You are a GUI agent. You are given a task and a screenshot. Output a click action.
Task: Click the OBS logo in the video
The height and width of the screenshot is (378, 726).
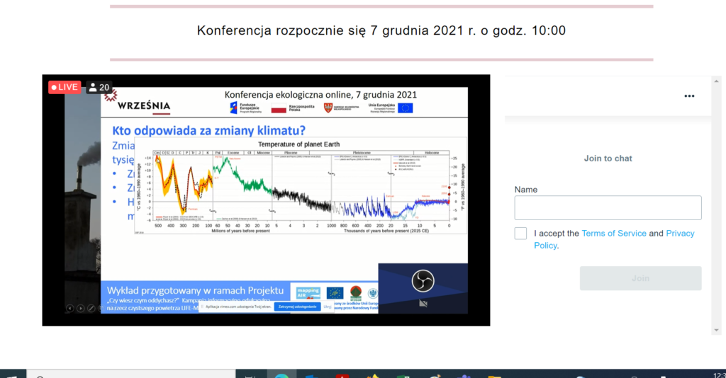click(423, 280)
